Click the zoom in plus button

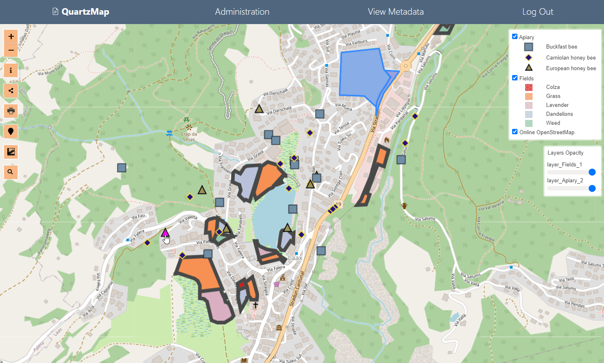(11, 36)
